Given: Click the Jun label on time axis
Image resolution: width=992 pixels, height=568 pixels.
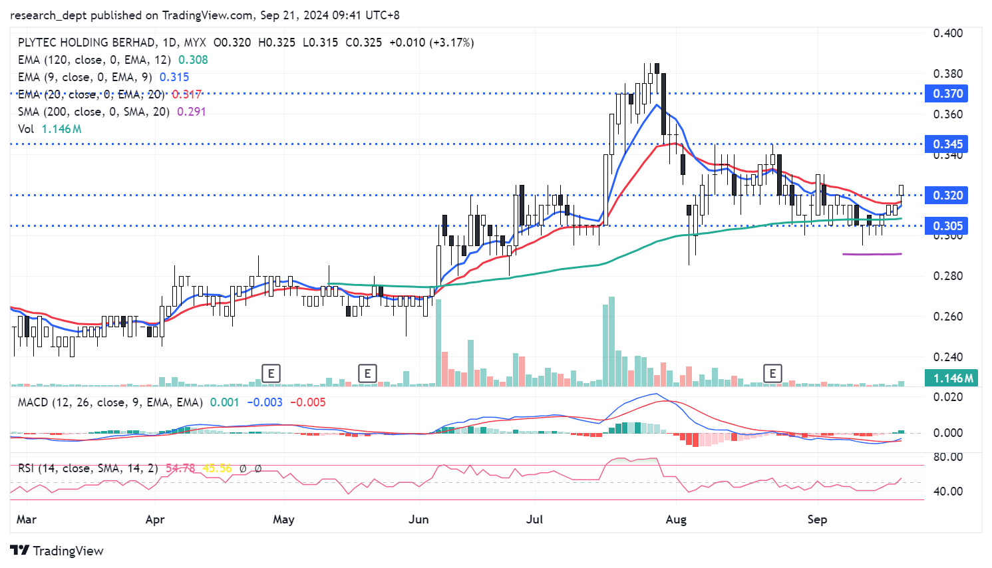Looking at the screenshot, I should [x=418, y=519].
